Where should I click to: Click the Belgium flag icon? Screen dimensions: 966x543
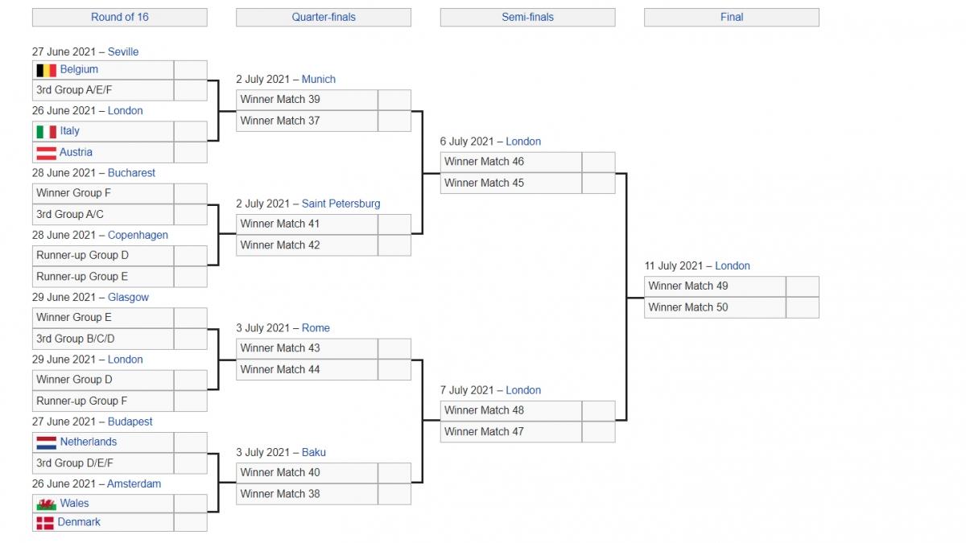(46, 70)
